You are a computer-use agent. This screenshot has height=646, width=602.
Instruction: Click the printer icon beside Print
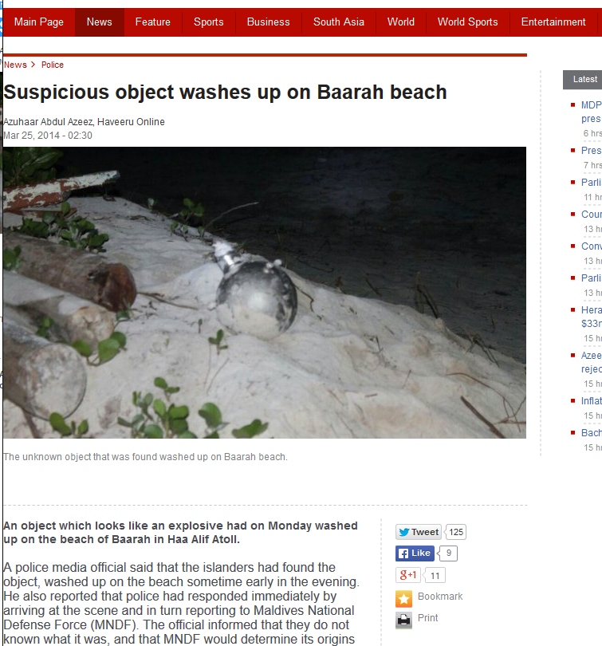[x=403, y=620]
